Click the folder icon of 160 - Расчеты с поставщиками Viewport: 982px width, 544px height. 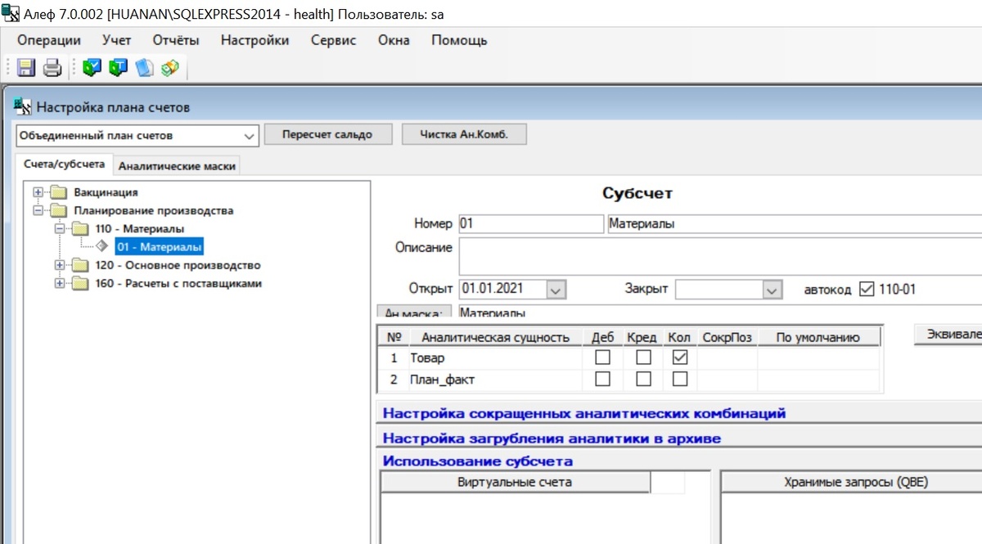click(81, 282)
